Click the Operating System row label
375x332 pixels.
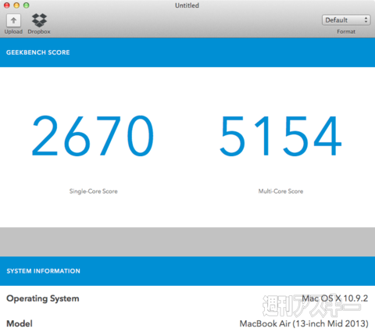(x=43, y=298)
